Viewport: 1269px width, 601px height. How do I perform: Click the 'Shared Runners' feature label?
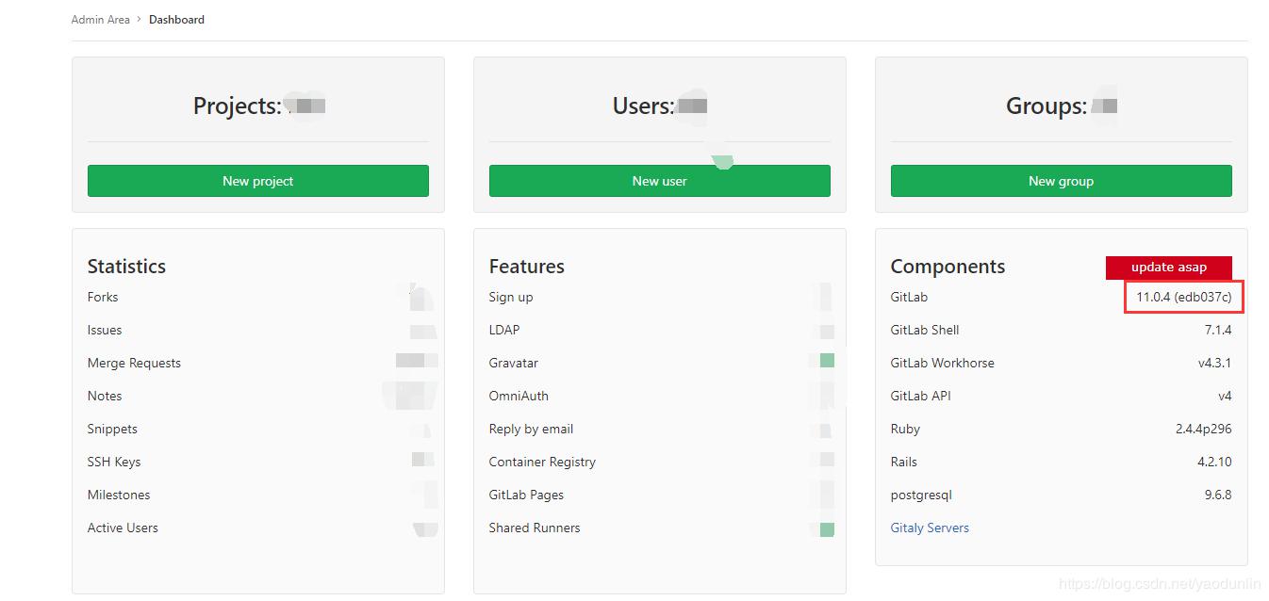(535, 528)
